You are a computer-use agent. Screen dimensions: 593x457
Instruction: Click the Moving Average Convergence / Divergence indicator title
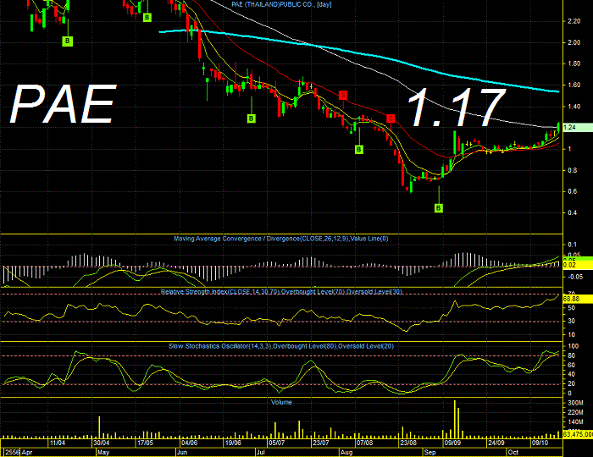coord(281,239)
